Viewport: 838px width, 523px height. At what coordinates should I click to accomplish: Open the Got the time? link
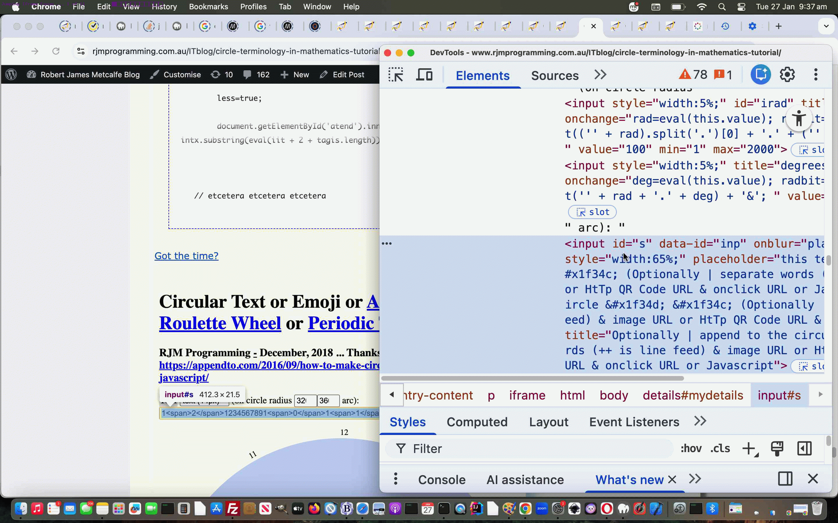click(x=186, y=256)
